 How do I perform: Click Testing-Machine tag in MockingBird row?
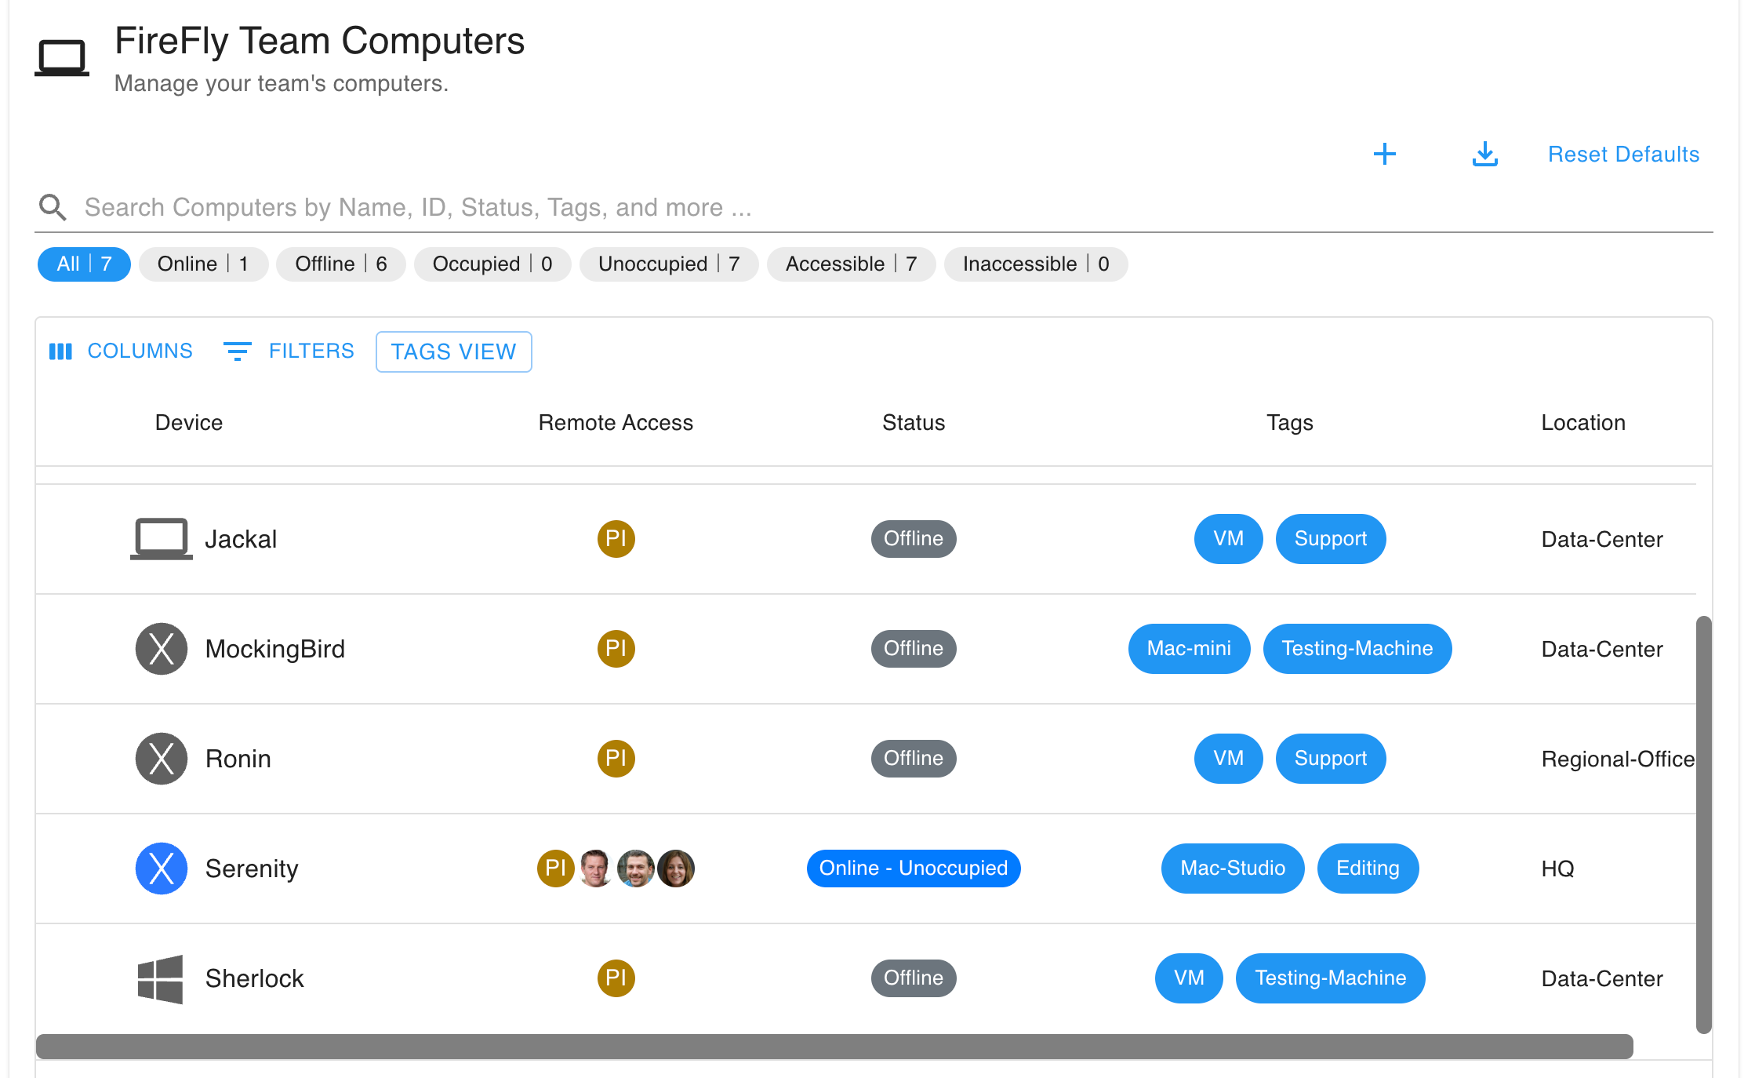[1357, 649]
